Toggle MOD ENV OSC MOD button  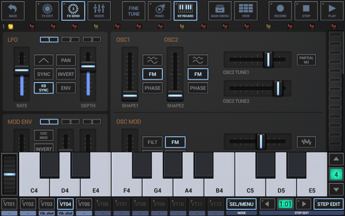(44, 135)
